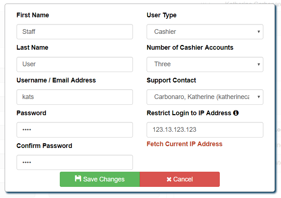Click the info icon beside Restrict Login label
The image size is (281, 198).
236,113
